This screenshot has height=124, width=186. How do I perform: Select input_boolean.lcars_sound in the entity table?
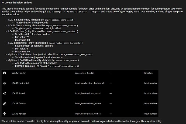(x=88, y=93)
